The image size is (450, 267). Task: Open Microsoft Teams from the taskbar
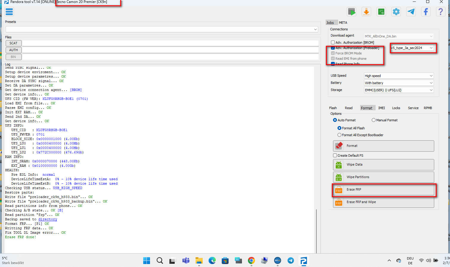click(x=186, y=261)
